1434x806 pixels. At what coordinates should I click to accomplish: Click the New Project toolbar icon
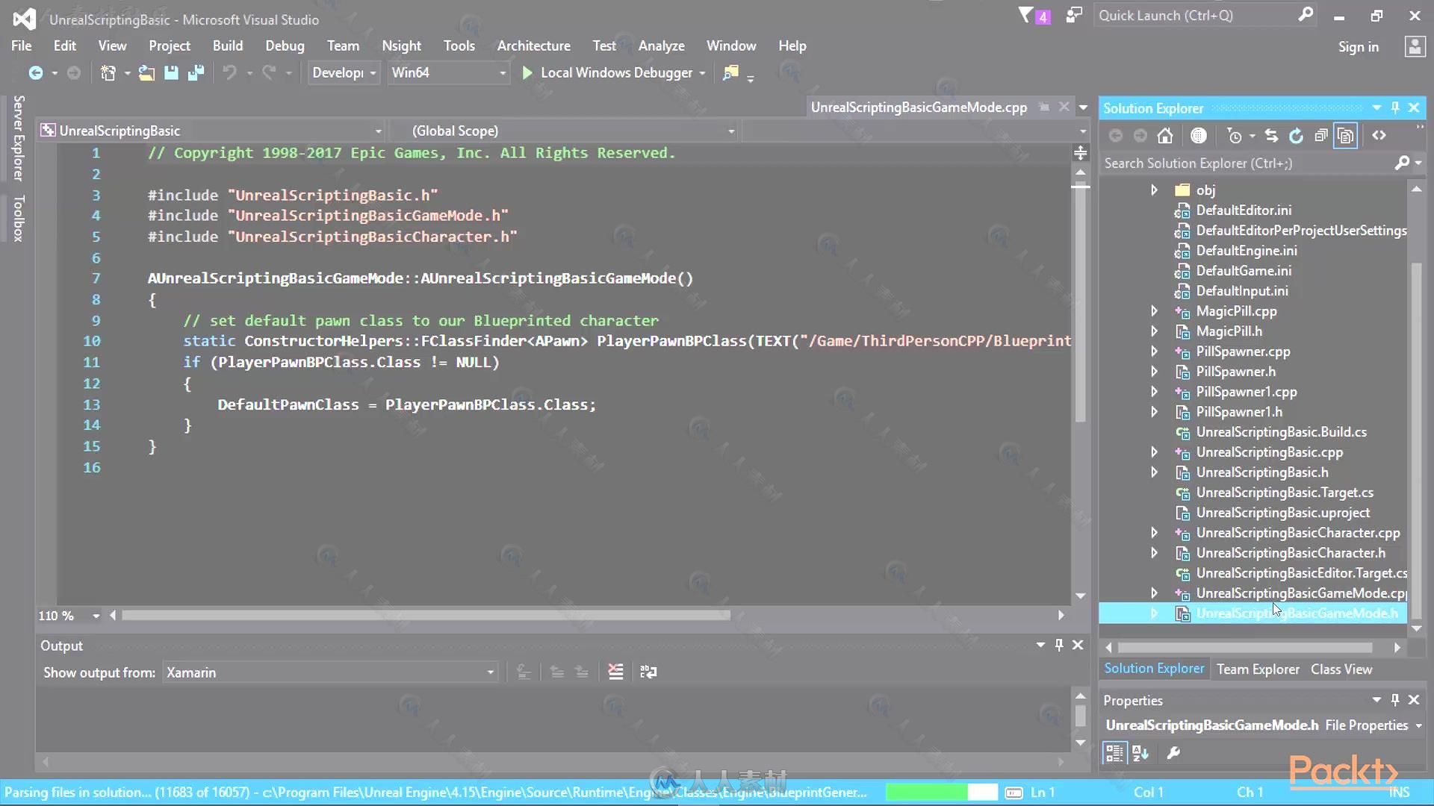108,72
